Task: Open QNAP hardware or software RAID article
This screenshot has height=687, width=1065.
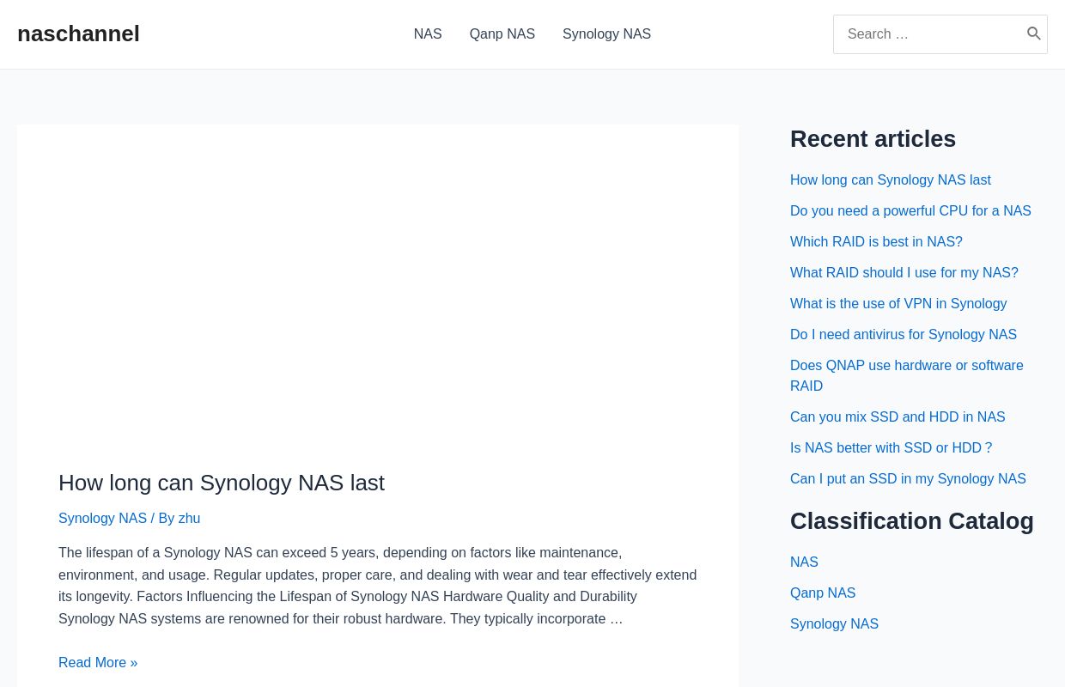Action: pyautogui.click(x=906, y=366)
